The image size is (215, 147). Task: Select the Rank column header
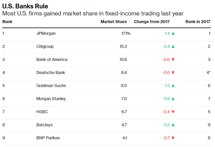point(7,22)
